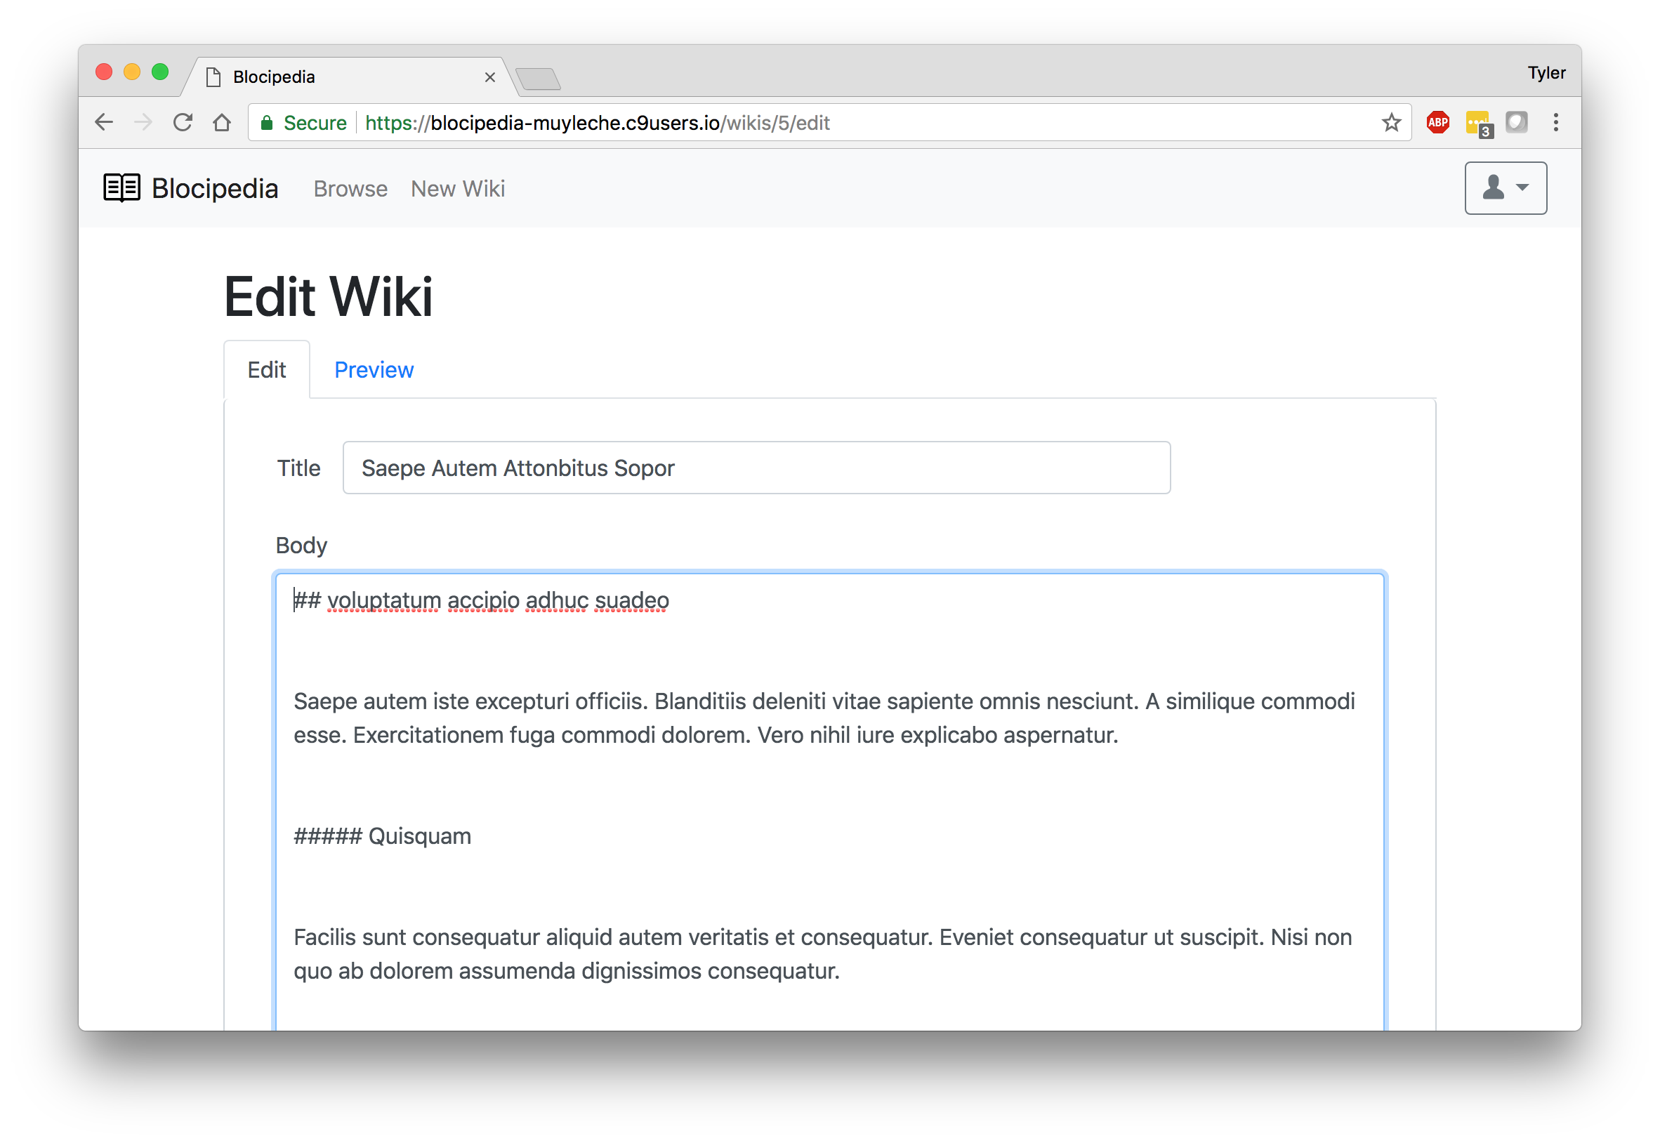Open the extension showing a 3 badge
Viewport: 1660px width, 1143px height.
click(x=1477, y=121)
